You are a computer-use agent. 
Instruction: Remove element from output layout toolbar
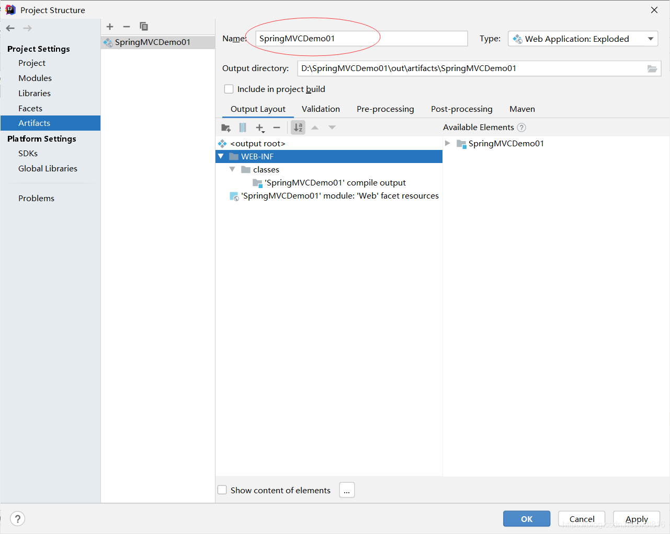point(277,127)
